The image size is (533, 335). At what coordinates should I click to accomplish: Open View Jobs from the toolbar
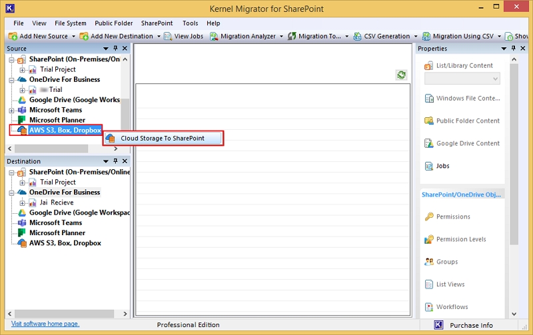pos(184,37)
